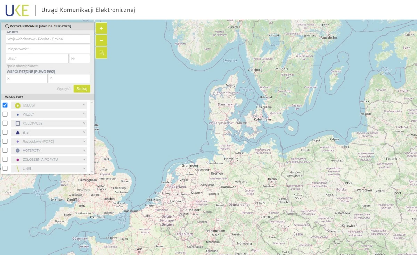The width and height of the screenshot is (417, 255).
Task: Uncheck the USŁUGI layer checkbox
Action: click(5, 105)
